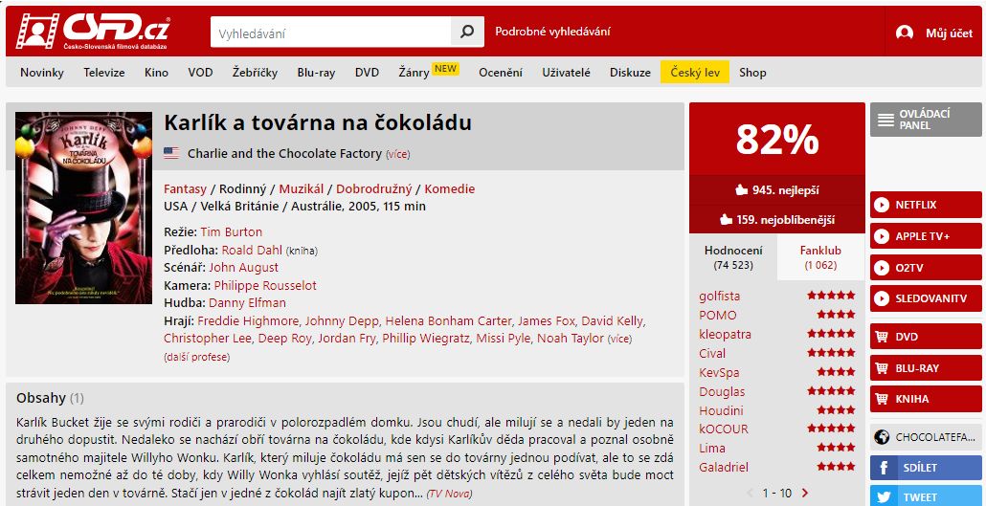Image resolution: width=986 pixels, height=506 pixels.
Task: Click the globe icon beside Chocolatefa...
Action: point(882,437)
